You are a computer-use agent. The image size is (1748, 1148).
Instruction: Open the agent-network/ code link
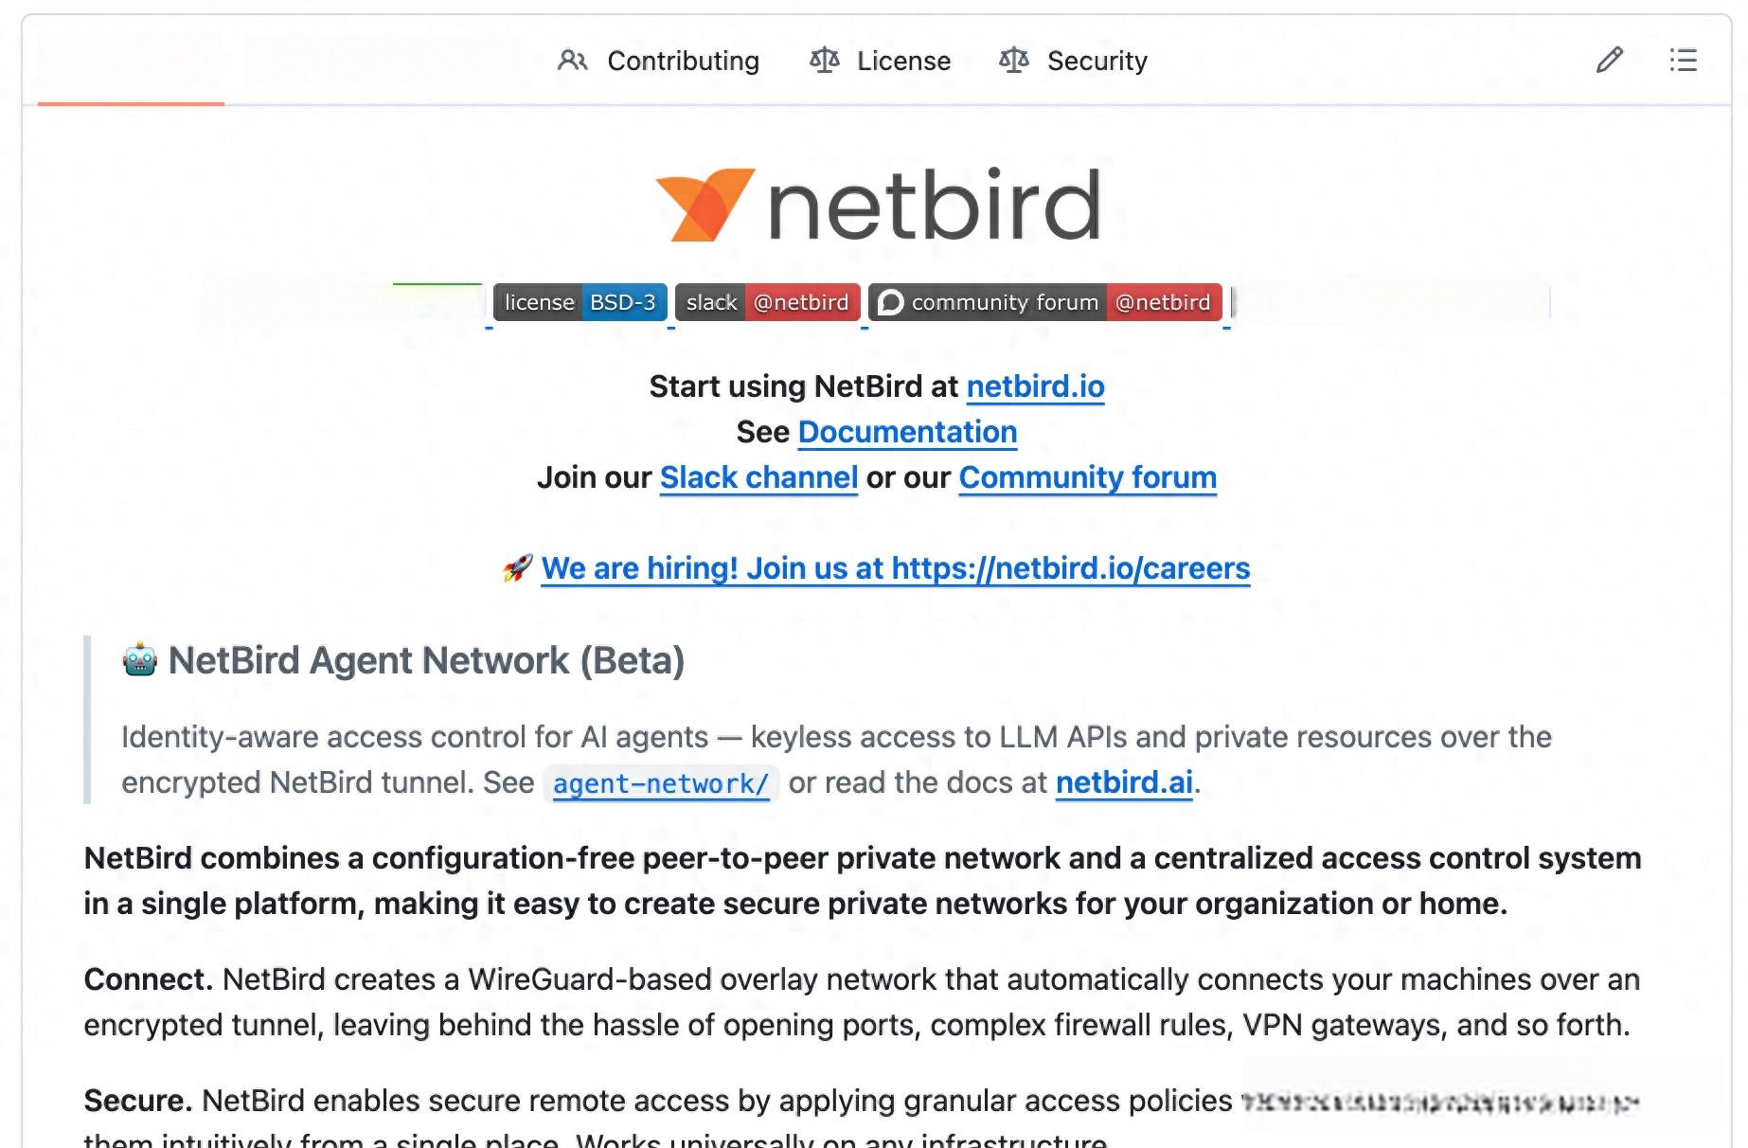click(661, 783)
